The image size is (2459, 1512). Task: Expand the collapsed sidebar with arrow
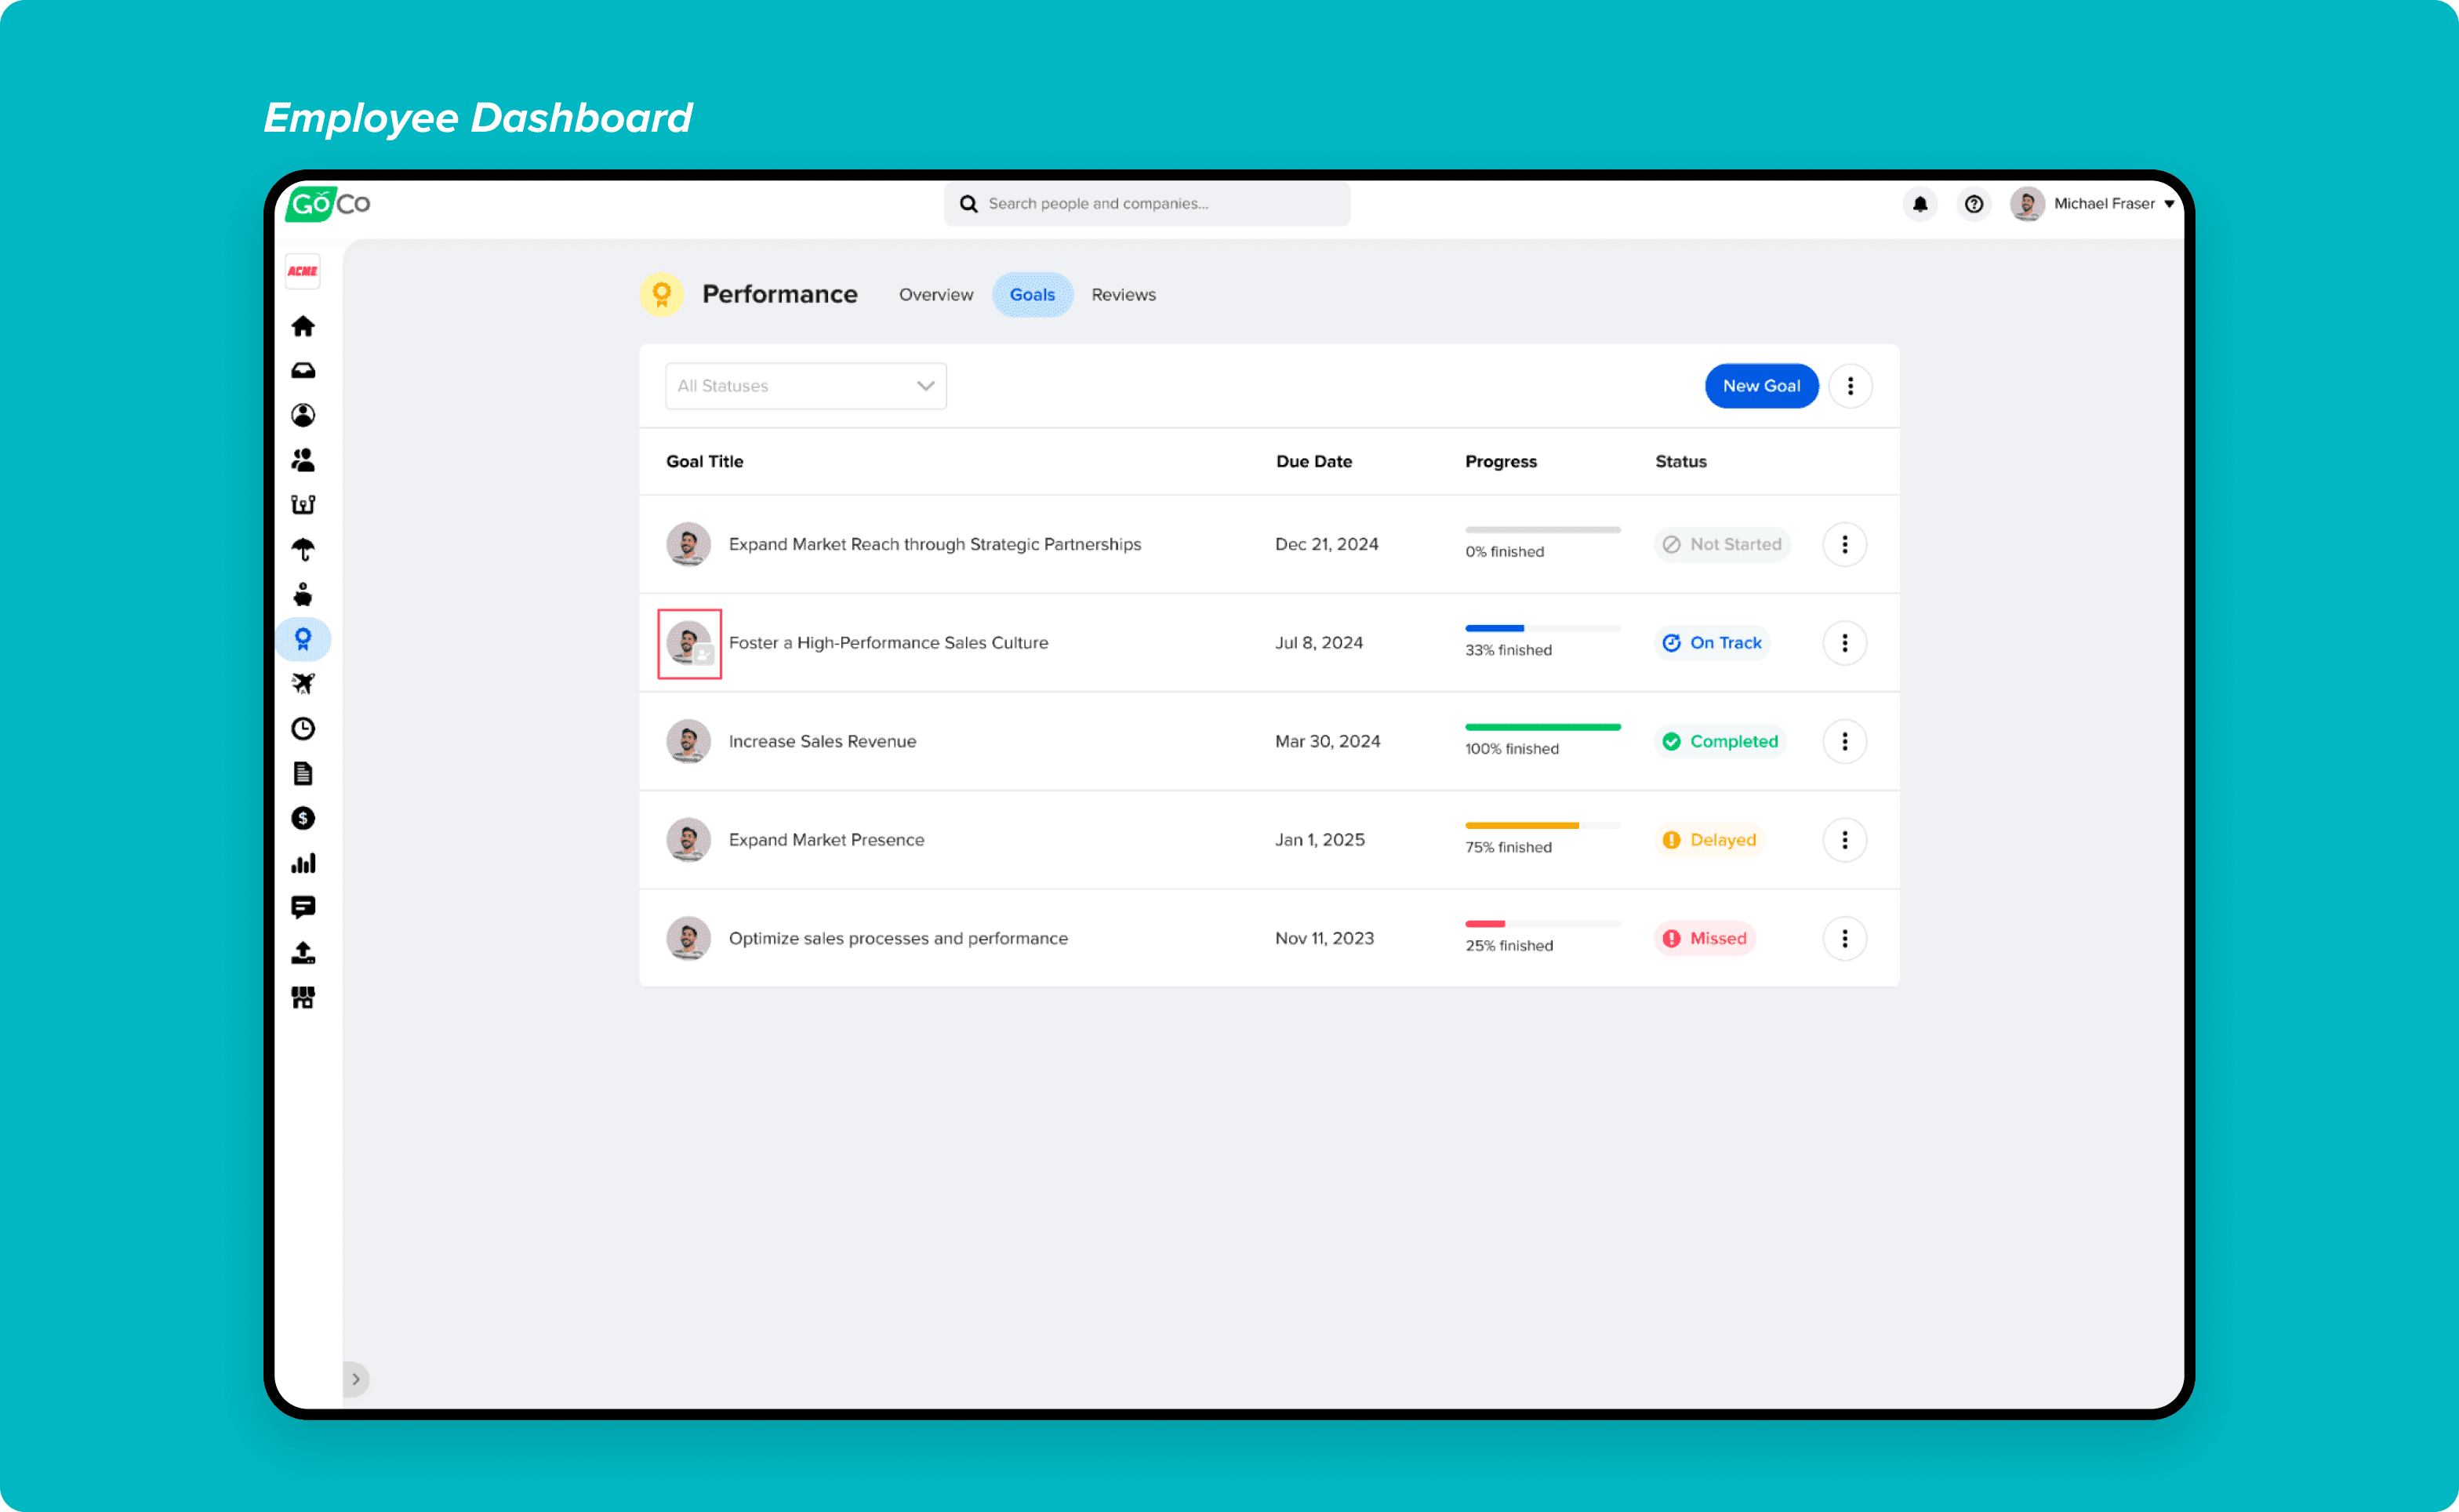(356, 1379)
